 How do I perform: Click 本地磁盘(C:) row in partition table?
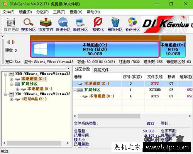coord(133,84)
